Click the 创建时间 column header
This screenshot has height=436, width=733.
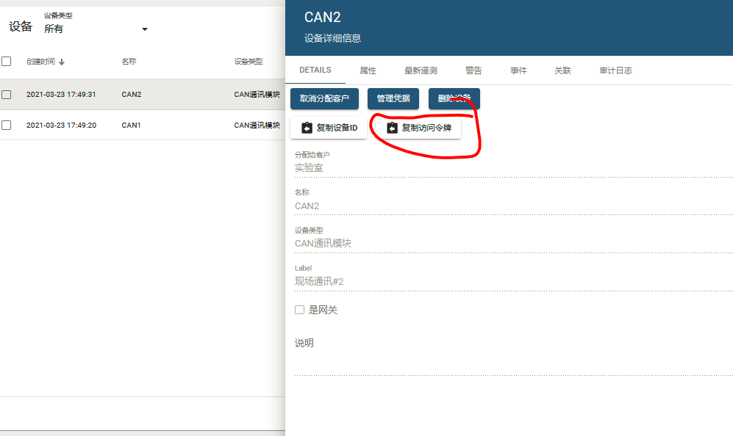point(40,61)
